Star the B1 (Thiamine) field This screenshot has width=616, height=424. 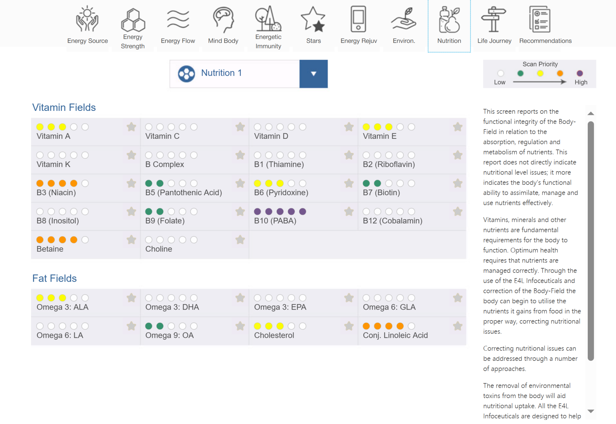(349, 155)
